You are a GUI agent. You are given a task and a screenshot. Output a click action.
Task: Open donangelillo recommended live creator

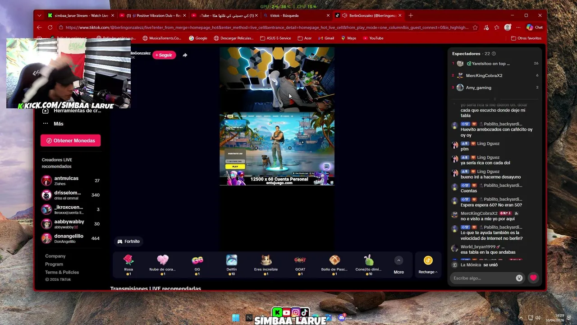tap(71, 238)
